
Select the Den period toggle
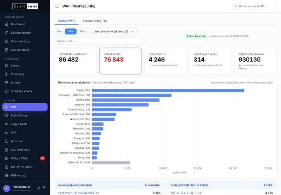tap(59, 31)
